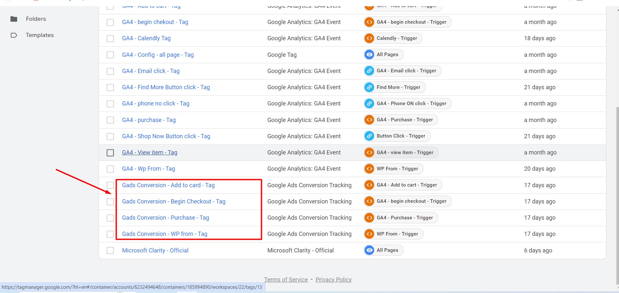Open the Terms of Service link
Viewport: 619px width, 293px height.
(x=286, y=280)
